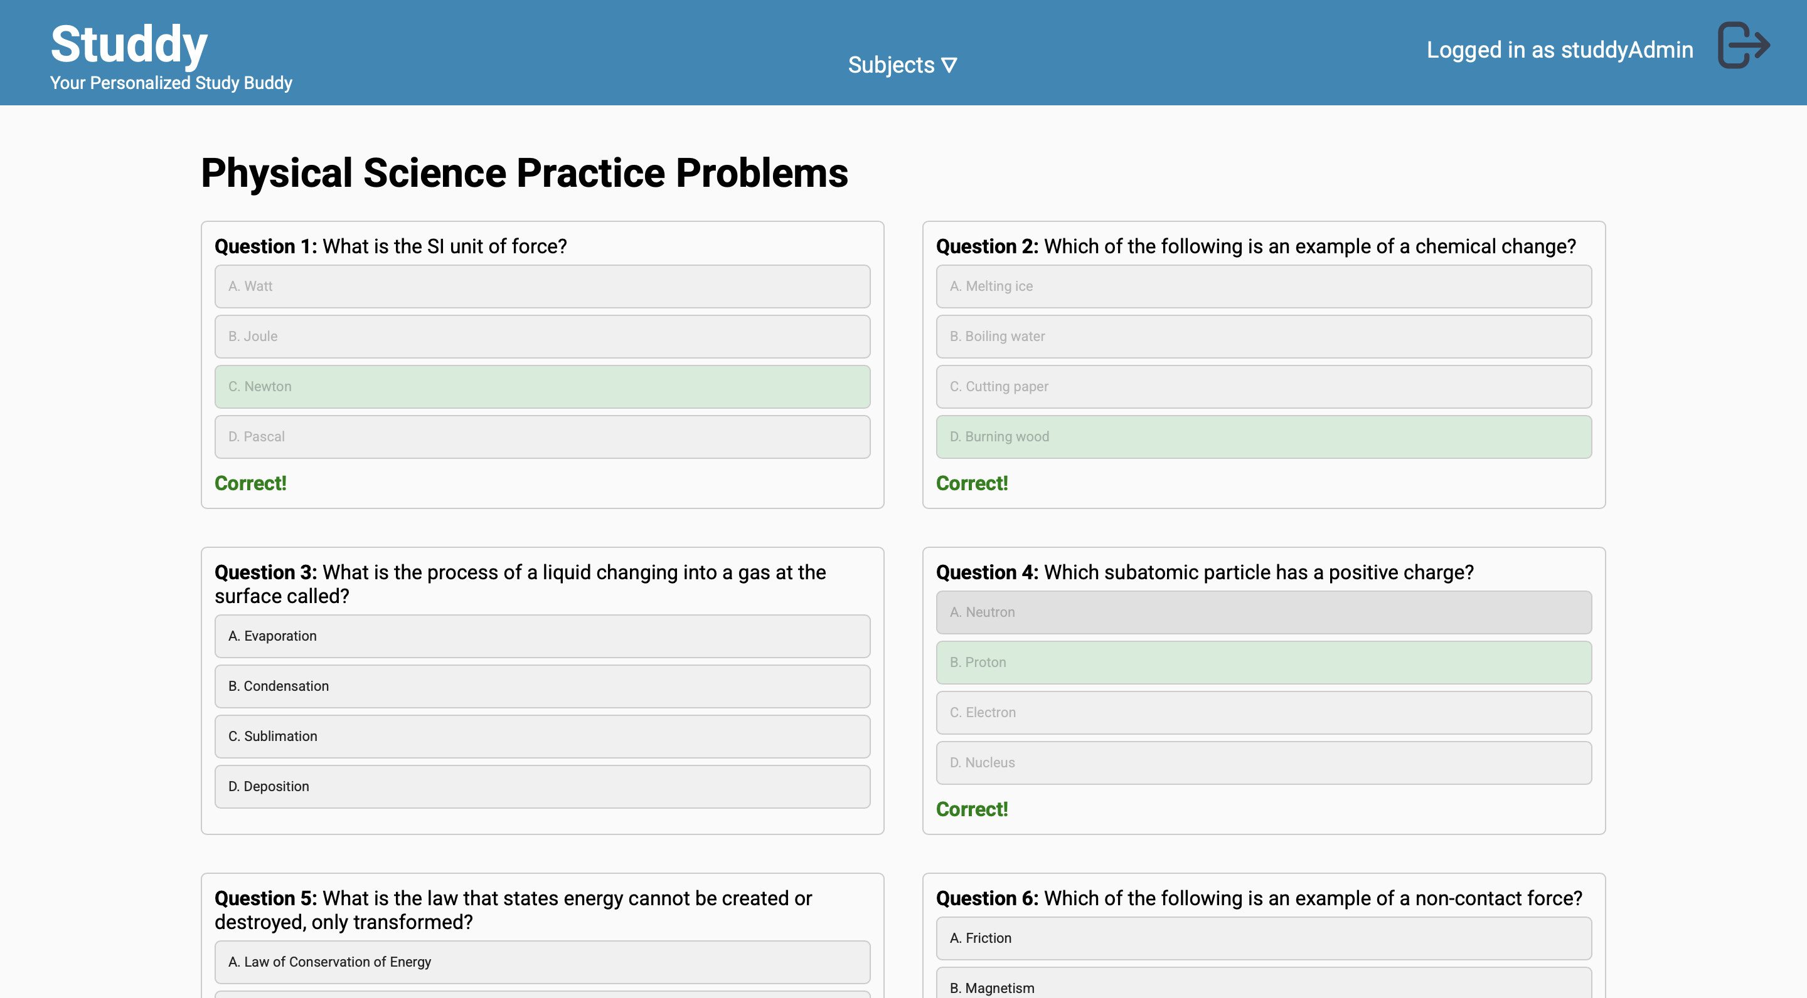Viewport: 1807px width, 998px height.
Task: Select answer A. Melting ice for Question 2
Action: point(1263,285)
